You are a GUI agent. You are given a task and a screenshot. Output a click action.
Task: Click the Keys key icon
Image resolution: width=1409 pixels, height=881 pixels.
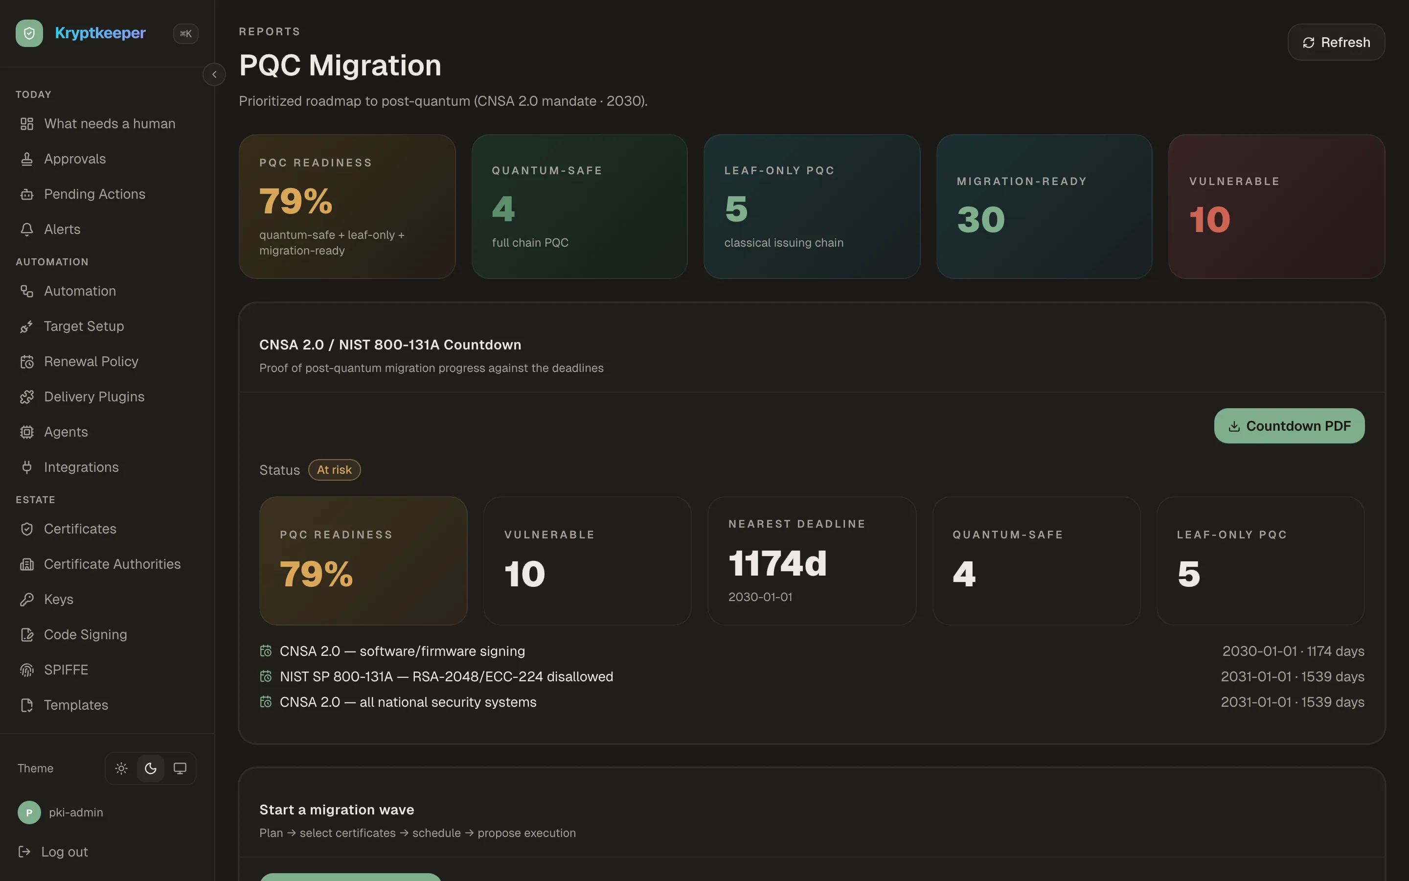27,600
